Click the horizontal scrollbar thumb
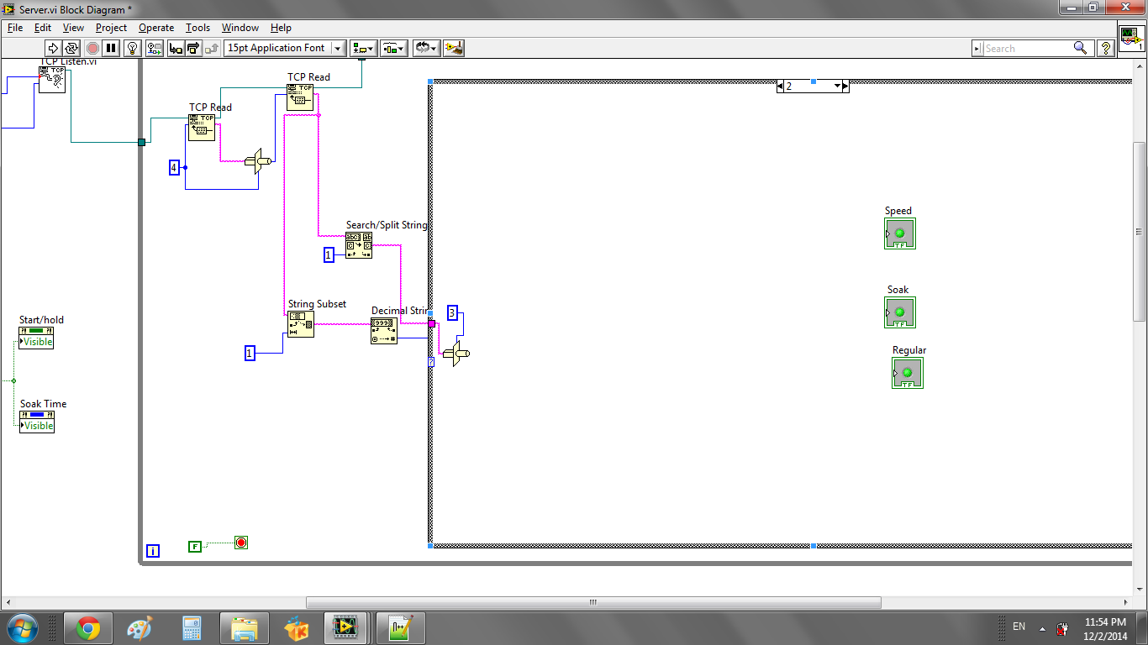 point(593,602)
